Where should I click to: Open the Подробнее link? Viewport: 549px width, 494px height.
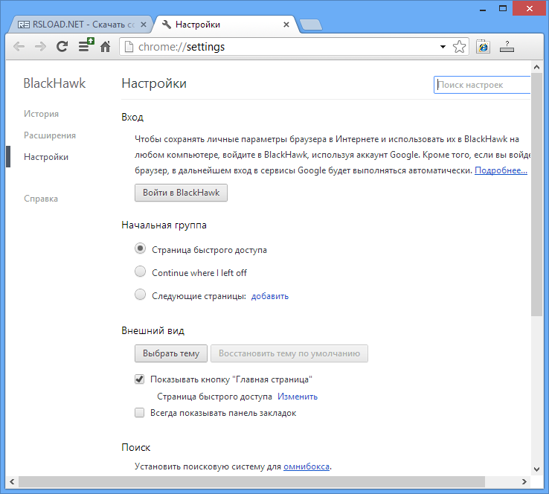[x=501, y=170]
